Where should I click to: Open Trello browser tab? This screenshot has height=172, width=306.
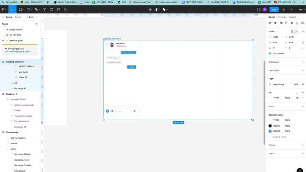pos(85,2)
